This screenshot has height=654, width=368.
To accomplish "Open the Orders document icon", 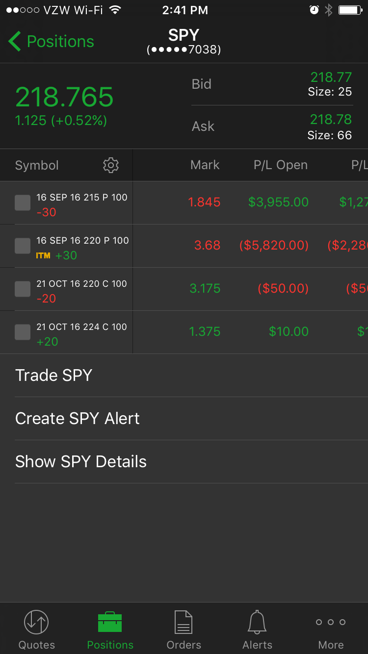I will click(x=184, y=622).
